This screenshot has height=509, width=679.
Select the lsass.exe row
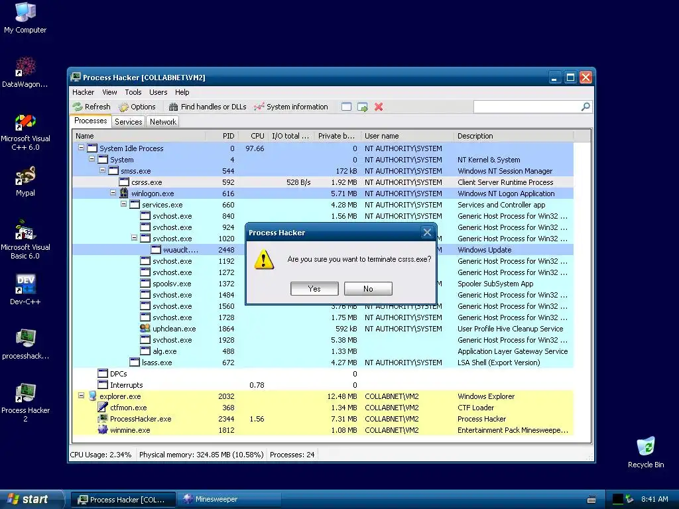point(323,363)
